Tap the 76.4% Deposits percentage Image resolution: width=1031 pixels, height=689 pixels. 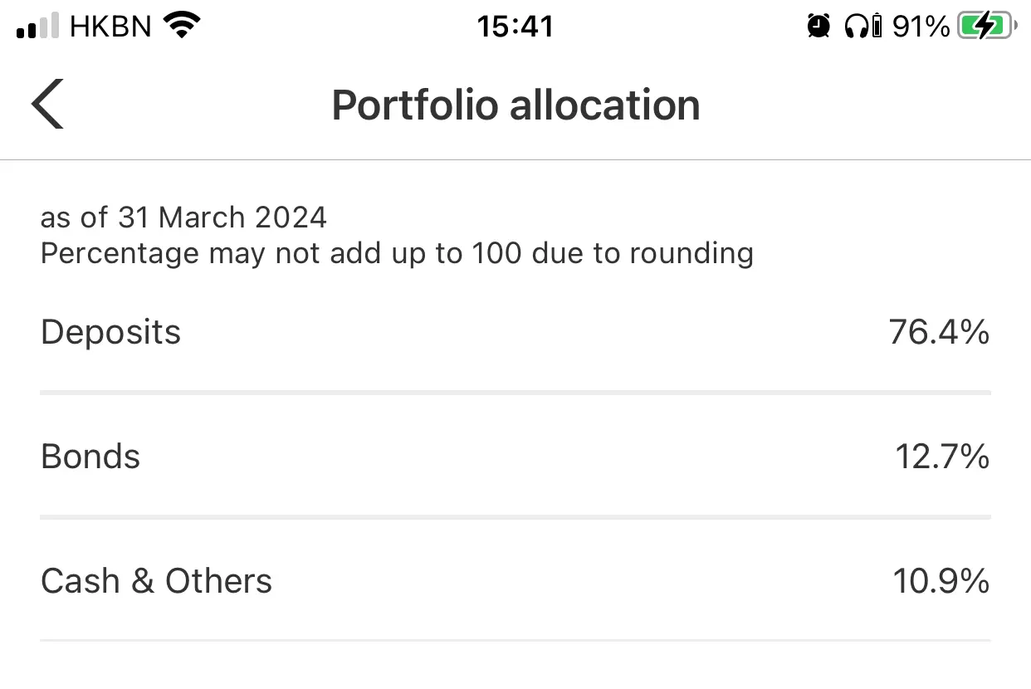click(x=939, y=332)
